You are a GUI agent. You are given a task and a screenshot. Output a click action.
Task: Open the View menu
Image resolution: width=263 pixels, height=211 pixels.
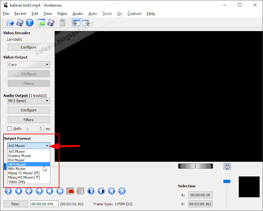(x=48, y=14)
